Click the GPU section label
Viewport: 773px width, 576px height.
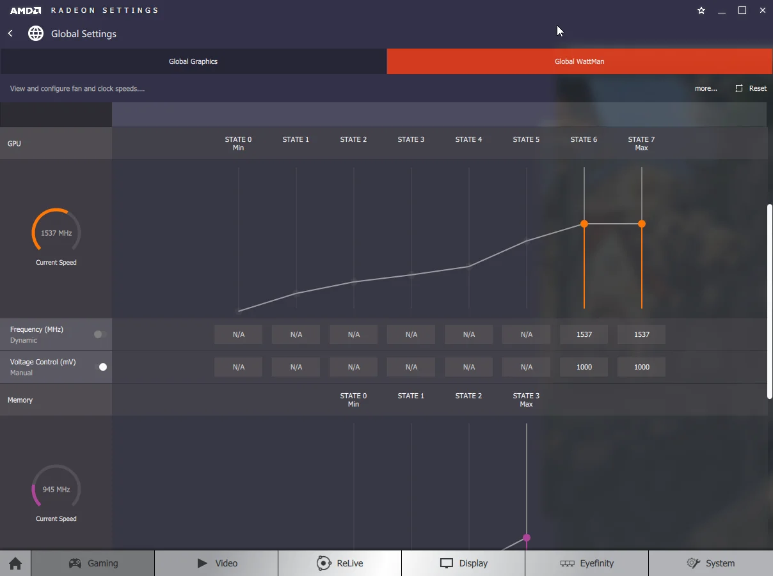pos(14,143)
